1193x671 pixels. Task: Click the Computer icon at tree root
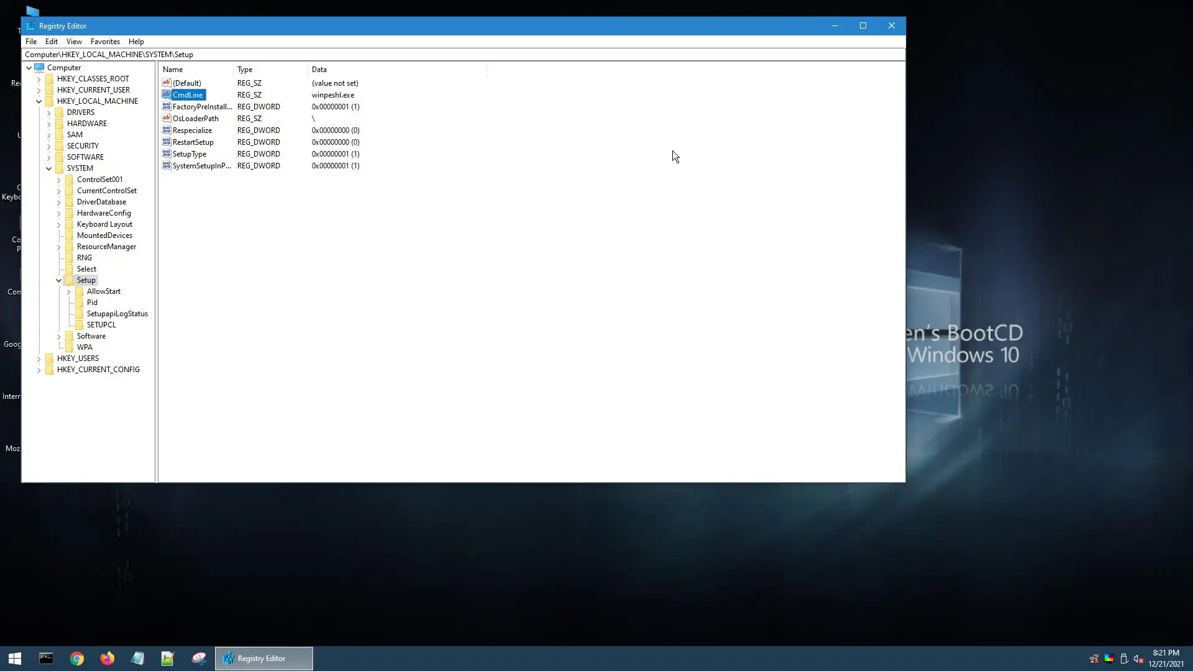pyautogui.click(x=39, y=68)
